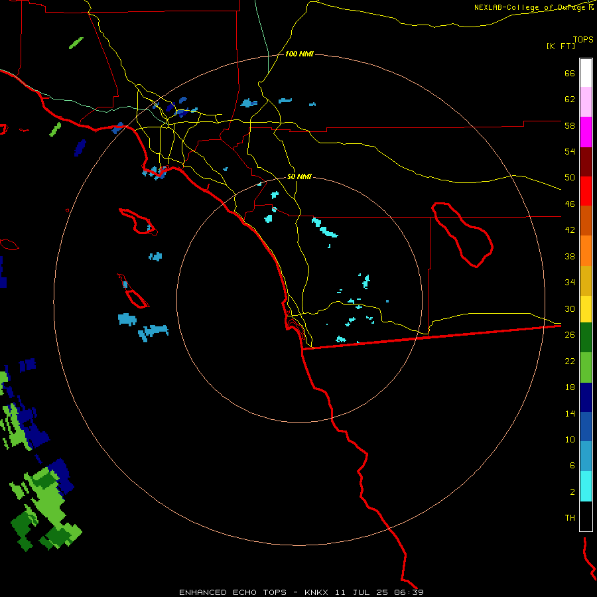Screen dimensions: 597x597
Task: Select the navy blue legend swatch
Action: click(586, 397)
